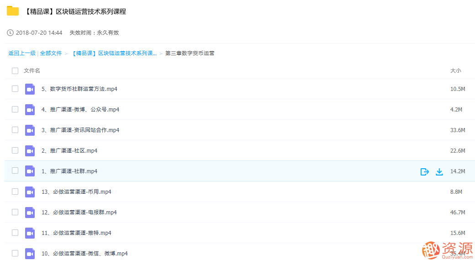Check the box for 13、必做运营渠道-币用.mp4
The height and width of the screenshot is (261, 475).
15,192
